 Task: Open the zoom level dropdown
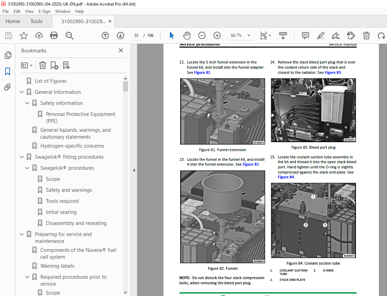(249, 36)
